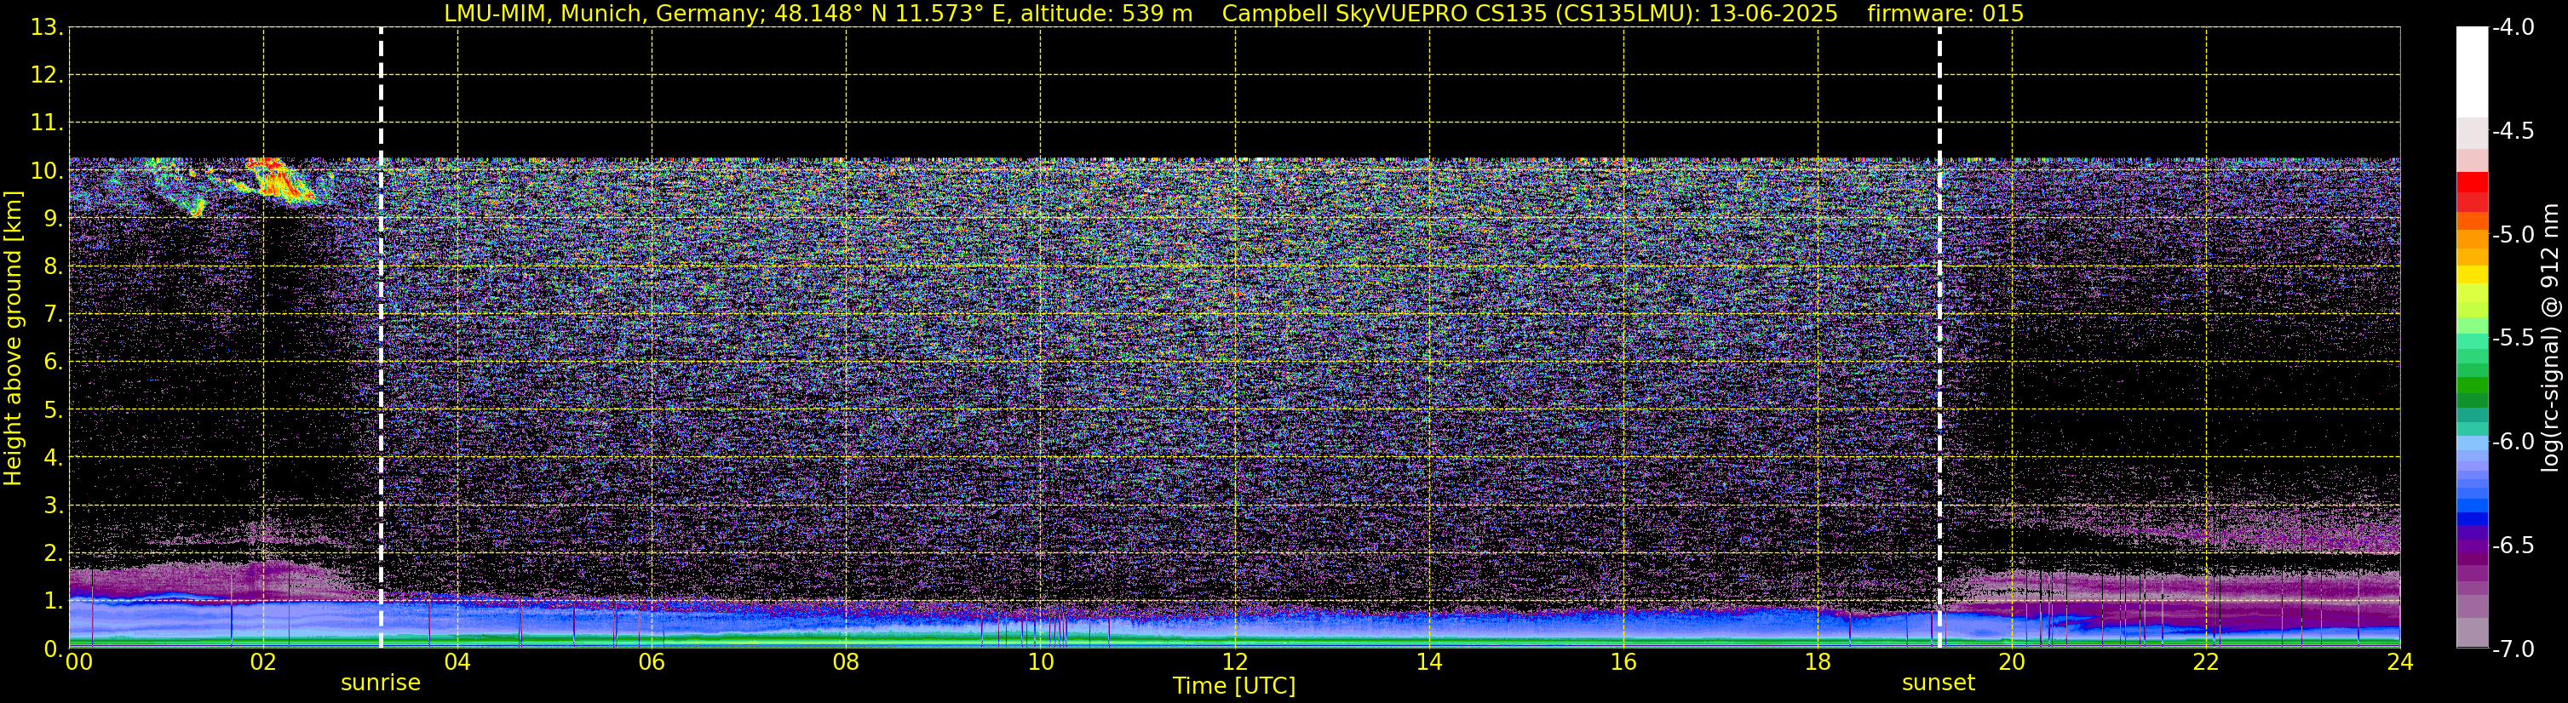Click the 6 km height tick label
The width and height of the screenshot is (2568, 703).
pyautogui.click(x=52, y=363)
